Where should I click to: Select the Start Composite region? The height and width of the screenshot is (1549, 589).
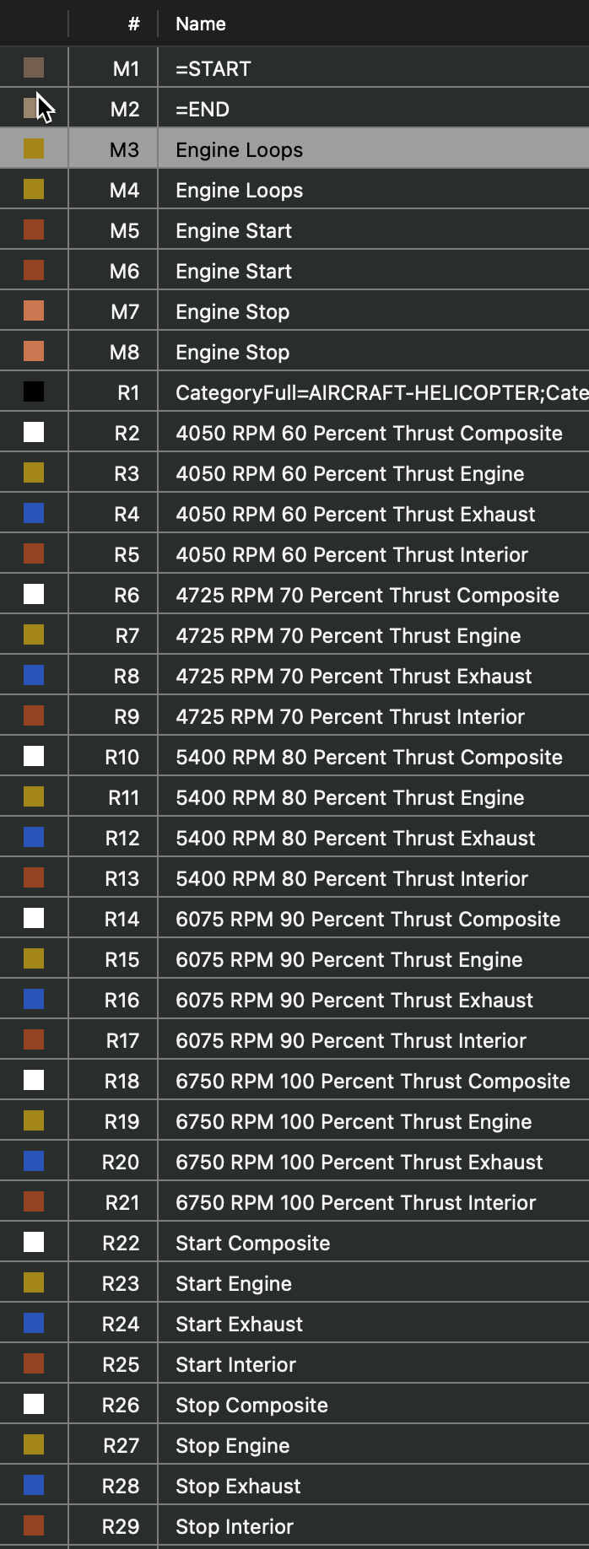[252, 1244]
